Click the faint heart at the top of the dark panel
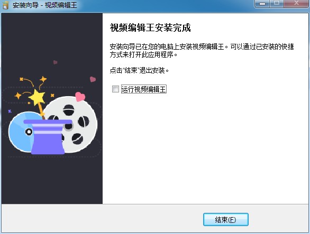The width and height of the screenshot is (310, 234). [56, 62]
